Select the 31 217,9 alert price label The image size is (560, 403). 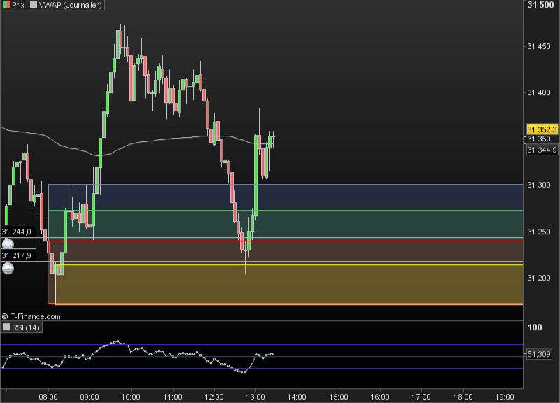(x=18, y=255)
